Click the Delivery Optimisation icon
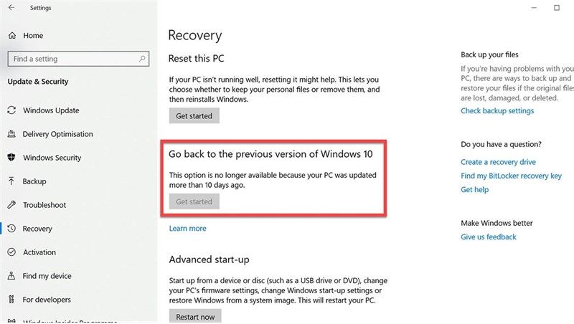 [11, 134]
